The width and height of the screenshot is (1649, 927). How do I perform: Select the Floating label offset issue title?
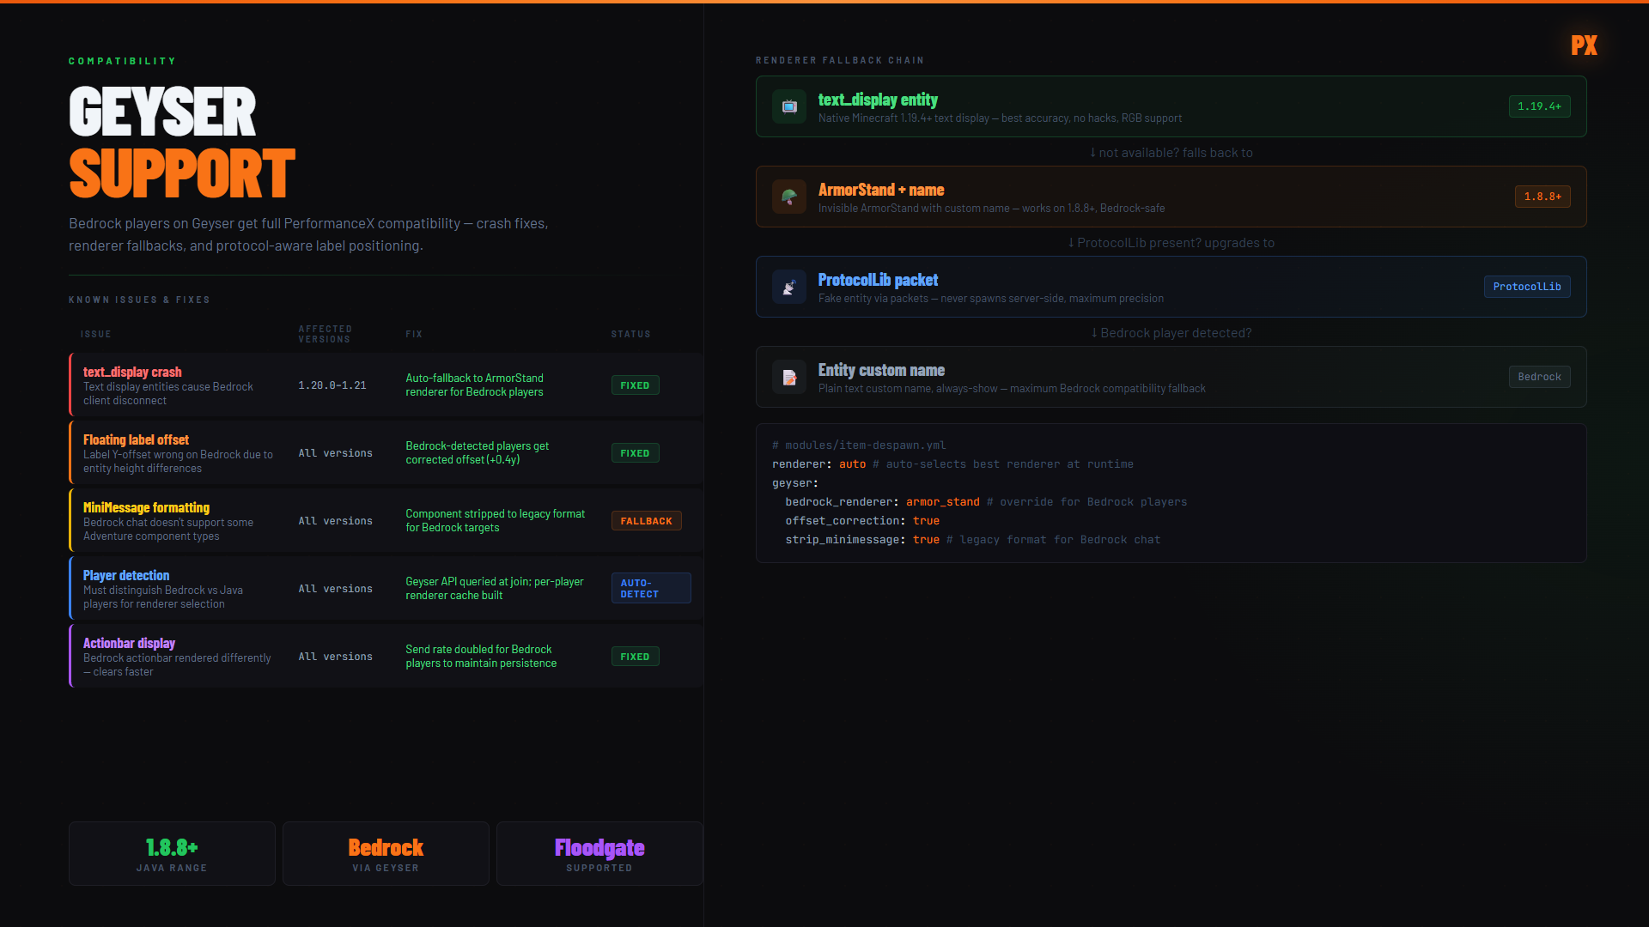(x=136, y=439)
